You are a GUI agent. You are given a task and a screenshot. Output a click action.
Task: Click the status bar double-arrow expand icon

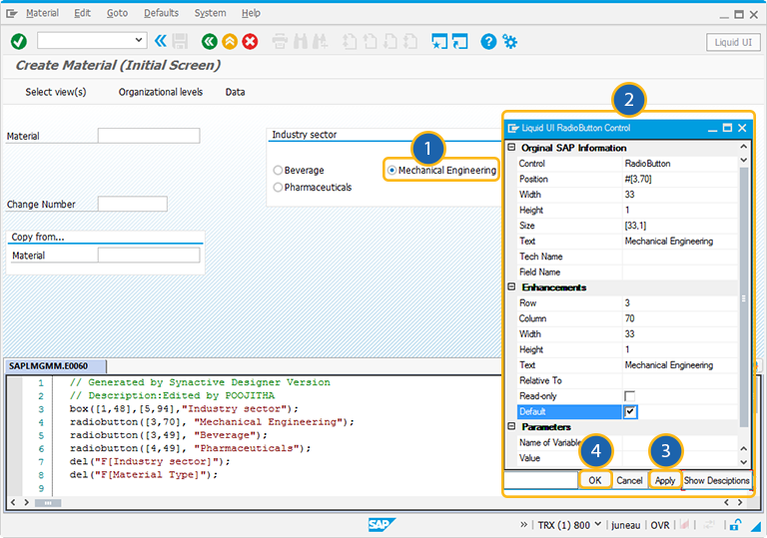524,525
